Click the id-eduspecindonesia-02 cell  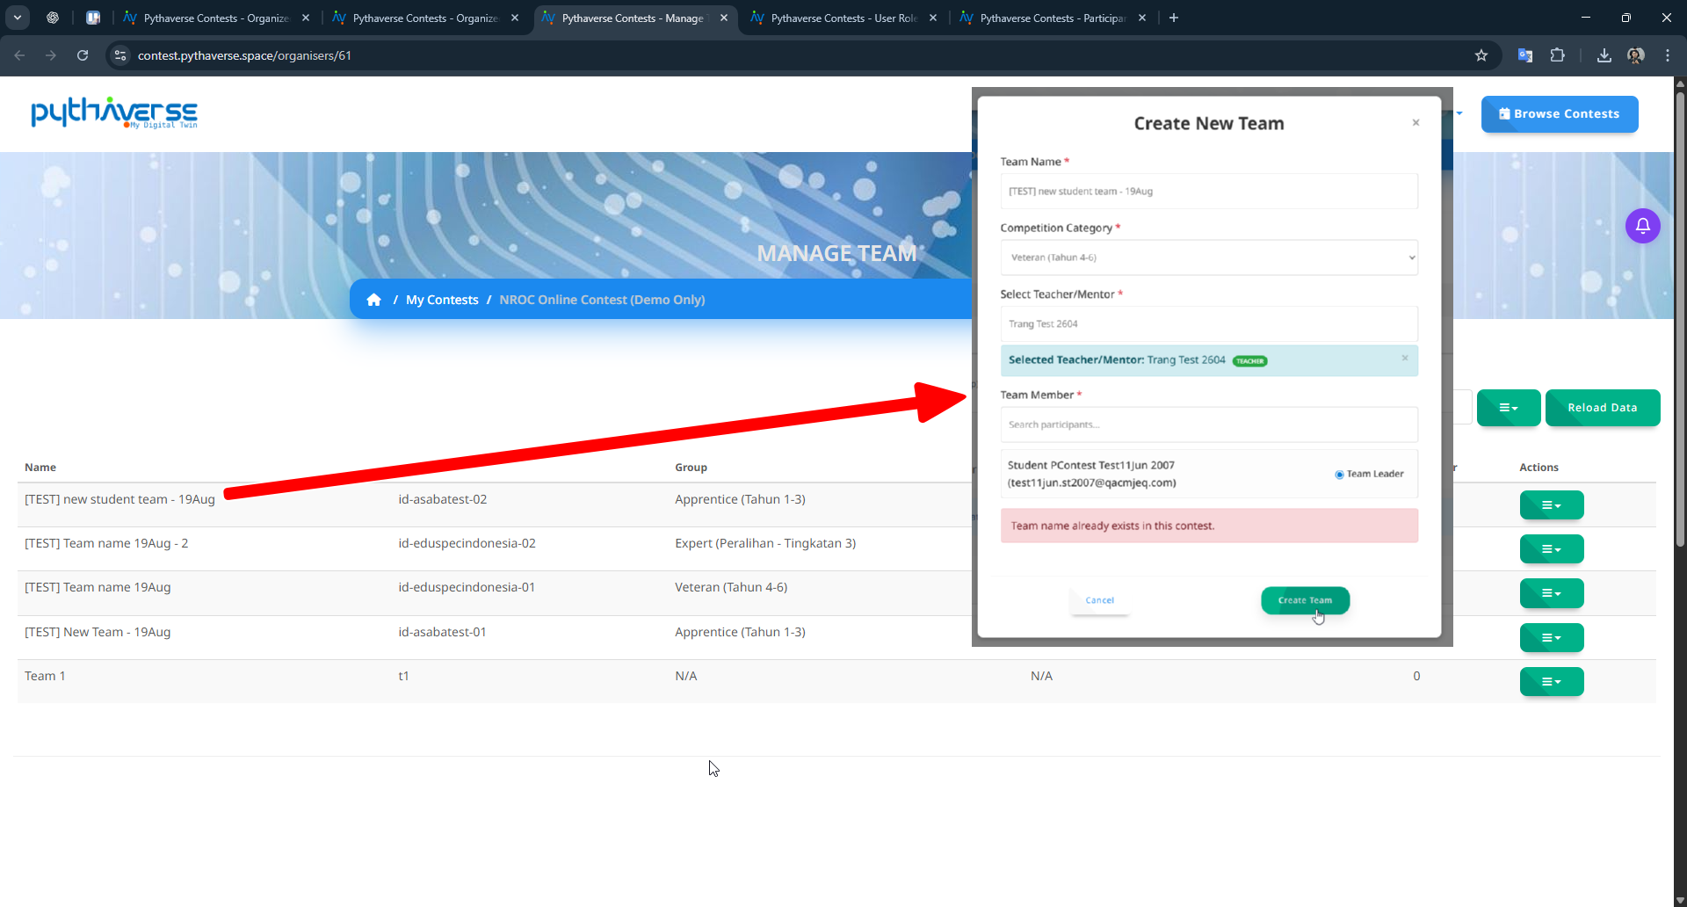[467, 543]
